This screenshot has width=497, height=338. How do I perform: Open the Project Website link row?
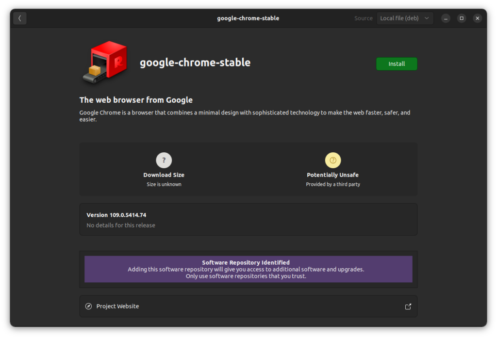[248, 306]
